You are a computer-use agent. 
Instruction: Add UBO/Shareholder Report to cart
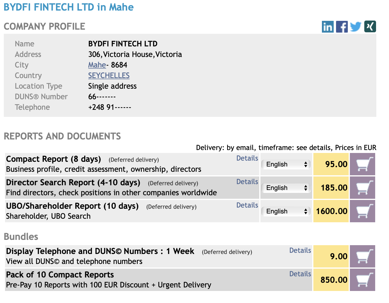click(363, 211)
